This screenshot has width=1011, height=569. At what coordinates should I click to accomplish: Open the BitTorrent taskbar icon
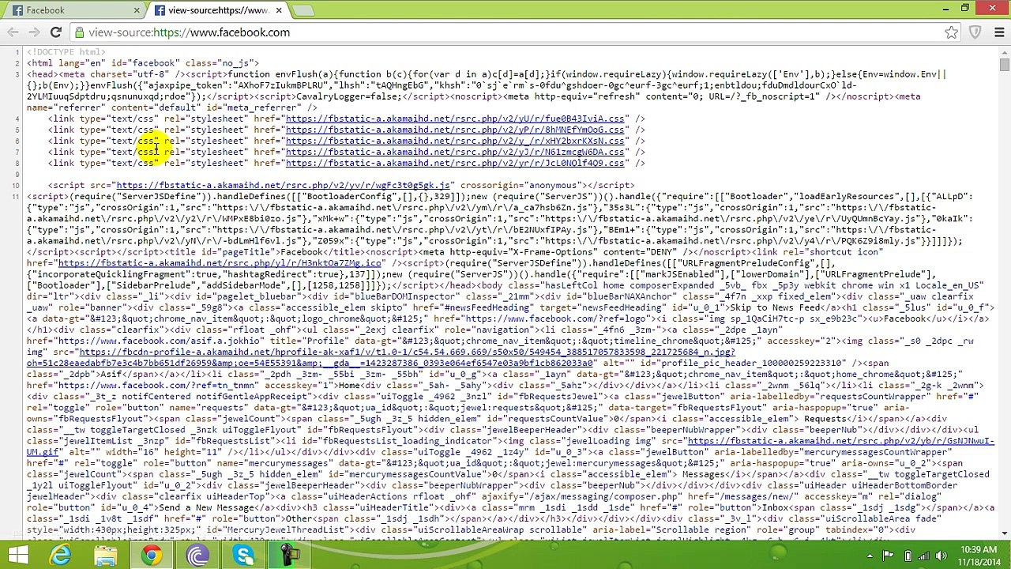197,556
